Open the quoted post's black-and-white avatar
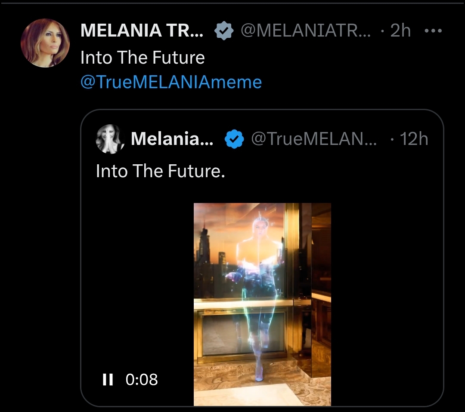465x412 pixels. click(x=110, y=139)
